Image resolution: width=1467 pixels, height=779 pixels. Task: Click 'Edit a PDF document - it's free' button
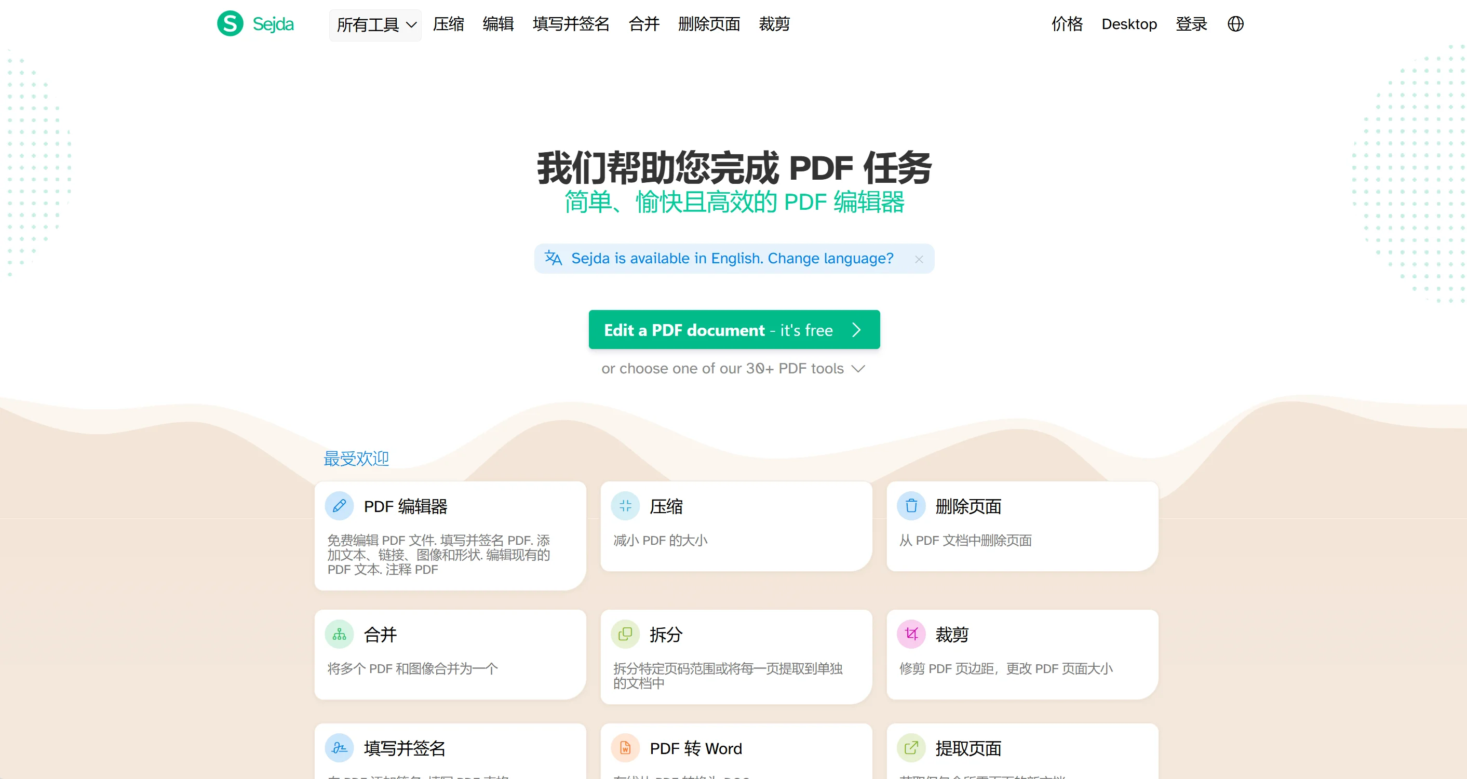point(734,330)
